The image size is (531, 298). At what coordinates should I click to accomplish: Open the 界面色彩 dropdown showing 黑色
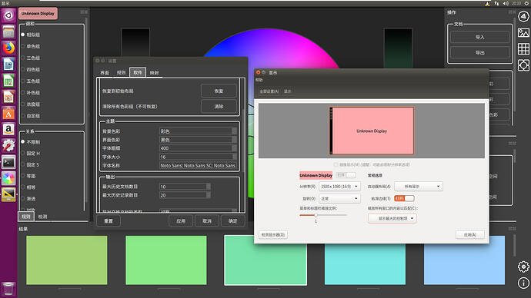pos(198,140)
